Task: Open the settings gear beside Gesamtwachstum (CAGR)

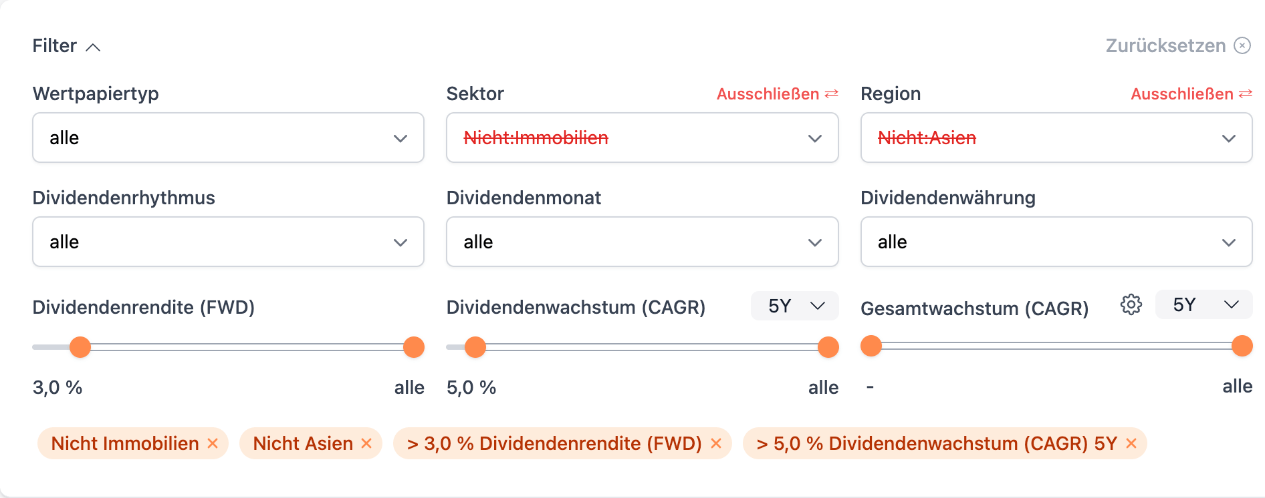Action: [x=1131, y=304]
